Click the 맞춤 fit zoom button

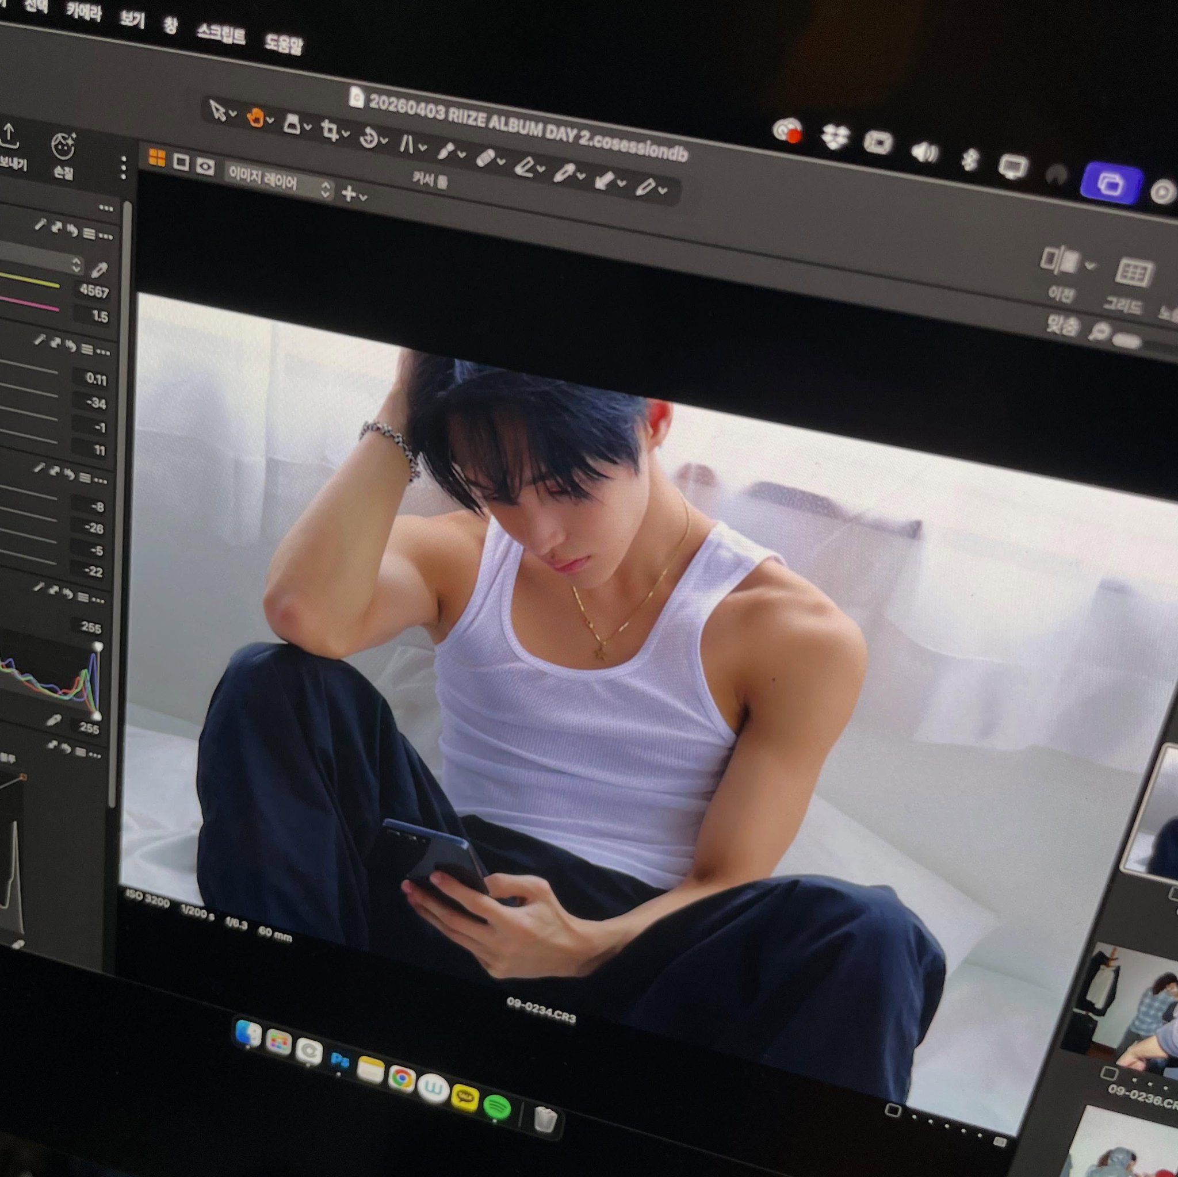coord(1063,324)
